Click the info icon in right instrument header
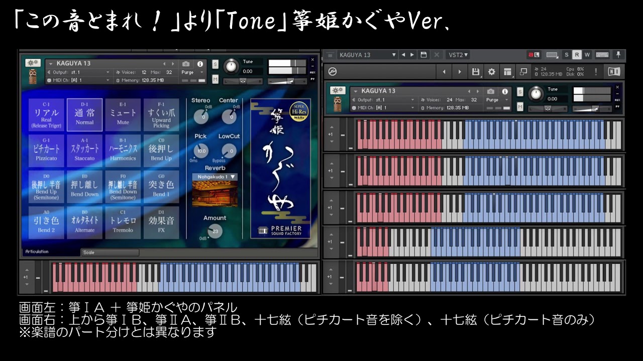643x361 pixels. pyautogui.click(x=505, y=91)
